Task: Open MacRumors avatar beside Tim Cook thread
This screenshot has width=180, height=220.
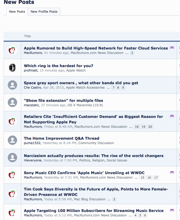Action: pos(12,194)
